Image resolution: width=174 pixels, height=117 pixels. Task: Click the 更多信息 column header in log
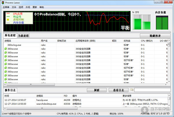tap(145, 96)
